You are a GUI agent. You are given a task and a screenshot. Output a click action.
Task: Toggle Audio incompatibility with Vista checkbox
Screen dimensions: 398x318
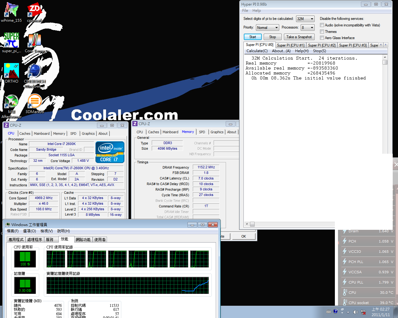[x=322, y=25]
